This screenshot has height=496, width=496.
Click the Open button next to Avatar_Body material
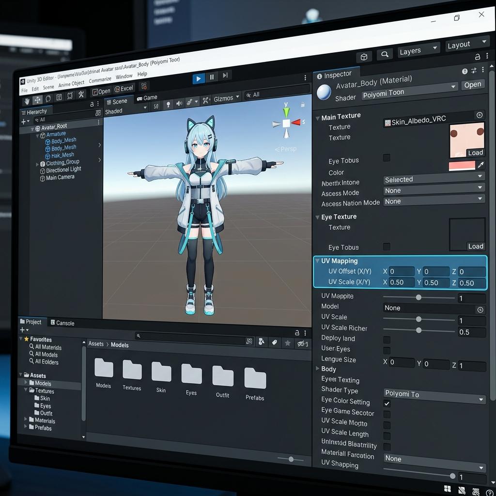(473, 85)
